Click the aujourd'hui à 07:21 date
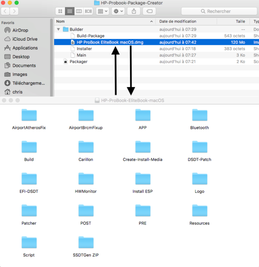Image resolution: width=259 pixels, height=267 pixels. [178, 62]
